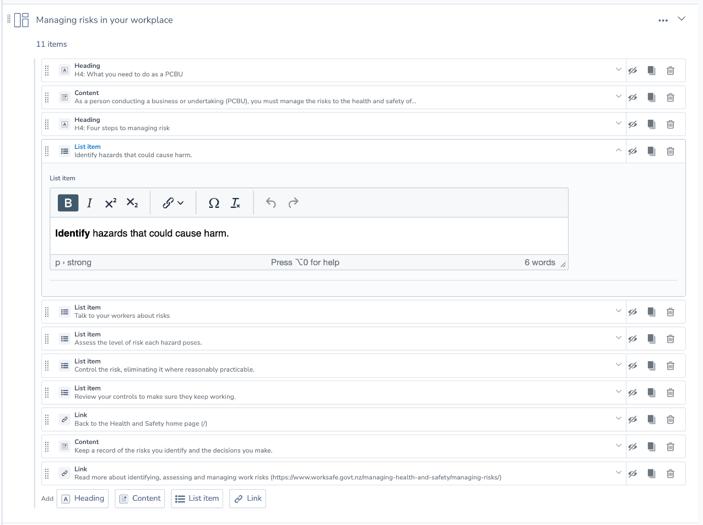Image resolution: width=703 pixels, height=525 pixels.
Task: Delete the 'What you need to do as a PCBU' heading
Action: [670, 71]
